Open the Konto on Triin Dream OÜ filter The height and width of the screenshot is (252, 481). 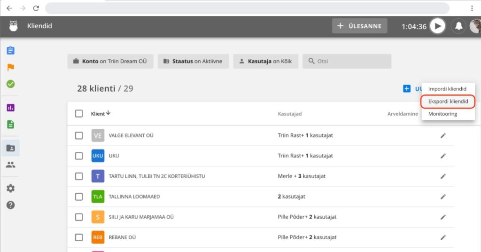pyautogui.click(x=110, y=61)
